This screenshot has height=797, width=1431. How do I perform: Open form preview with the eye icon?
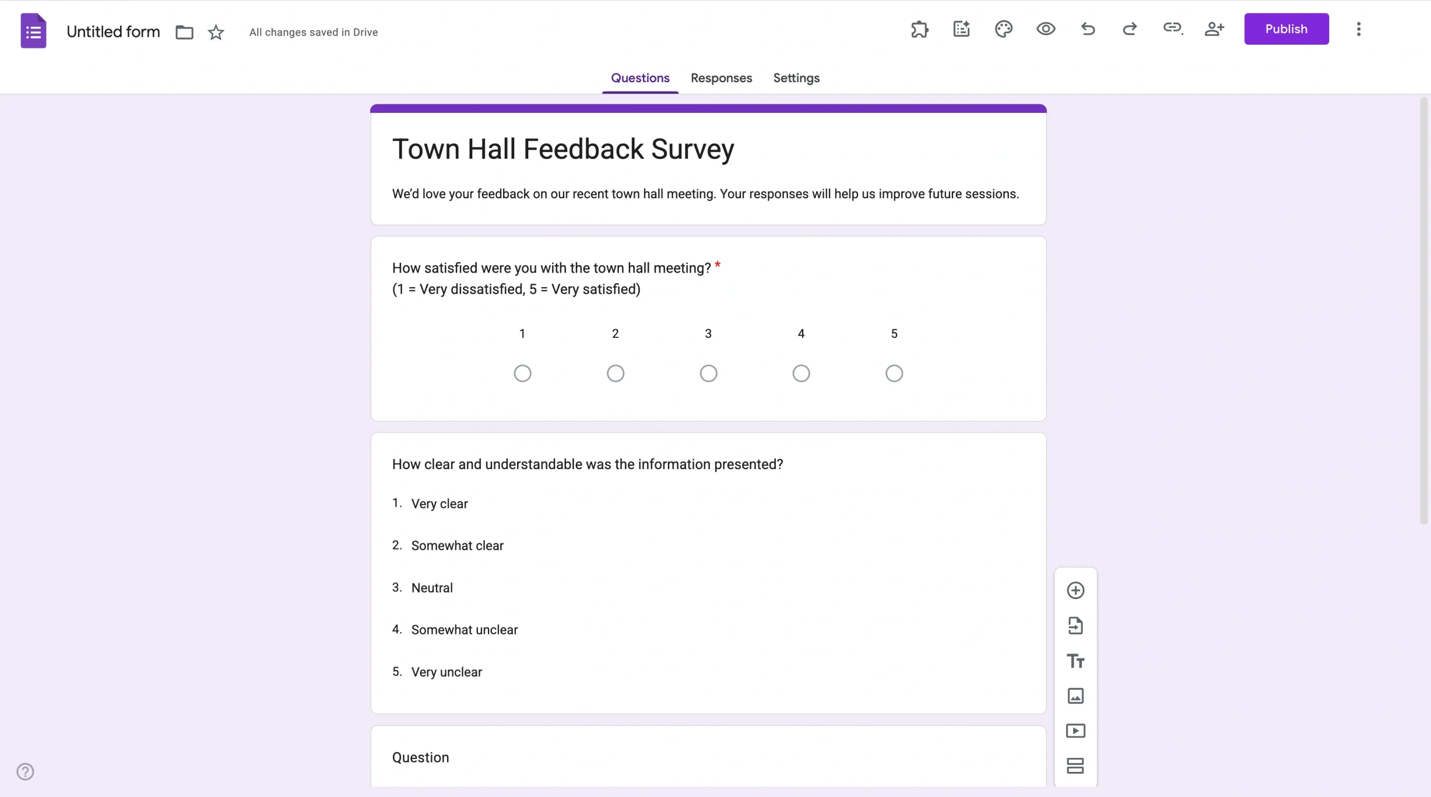[1045, 28]
